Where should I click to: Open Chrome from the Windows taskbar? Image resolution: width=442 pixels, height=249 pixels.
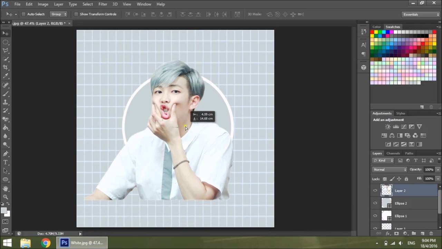[46, 243]
